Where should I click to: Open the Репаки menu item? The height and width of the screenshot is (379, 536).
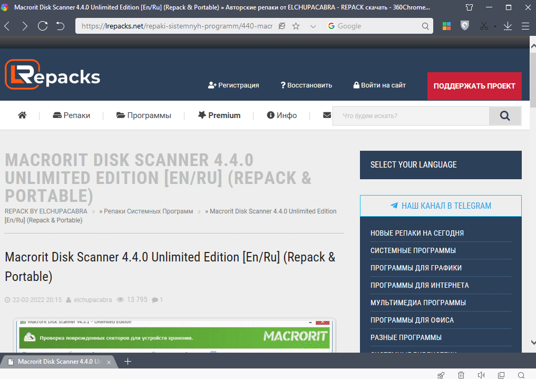[x=72, y=115]
